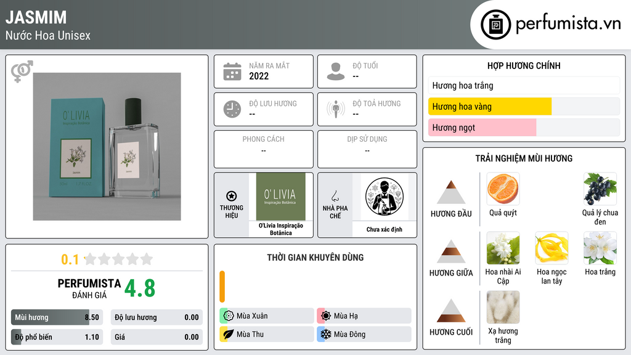
Task: Click the Mùi hương 8.50 score bar
Action: coord(57,317)
